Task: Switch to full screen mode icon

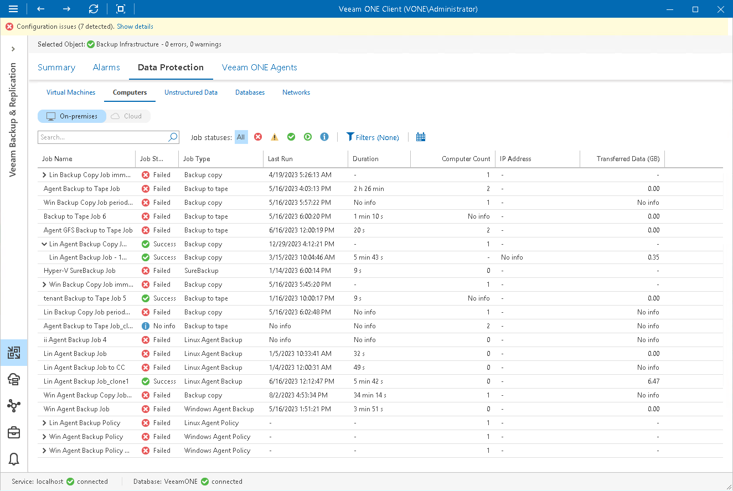Action: [x=121, y=9]
